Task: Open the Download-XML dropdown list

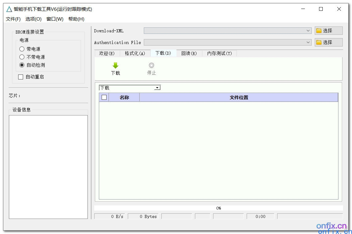Action: coord(309,30)
